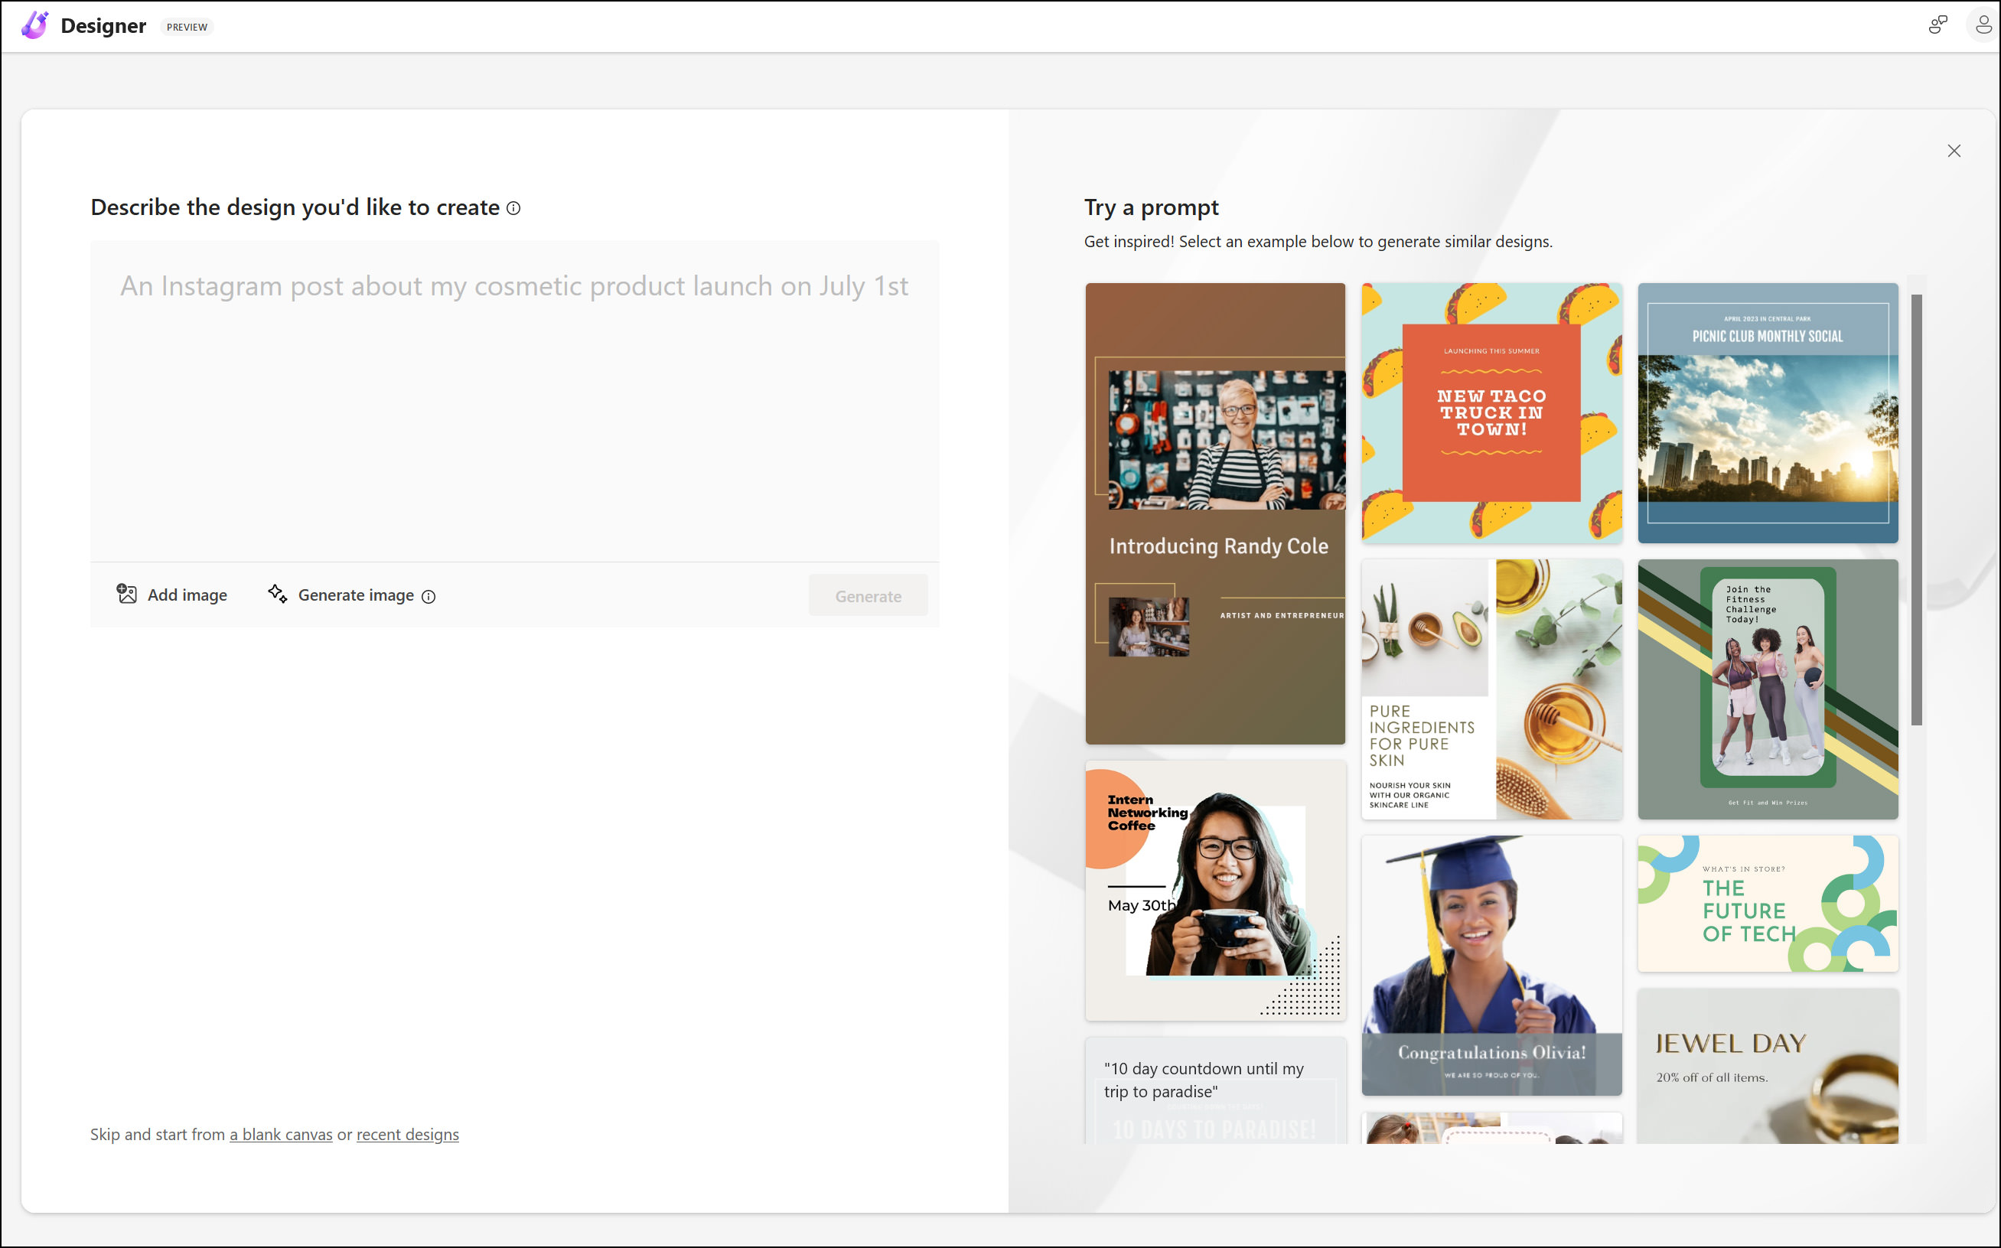Viewport: 2001px width, 1248px height.
Task: Open a blank canvas link
Action: 281,1134
